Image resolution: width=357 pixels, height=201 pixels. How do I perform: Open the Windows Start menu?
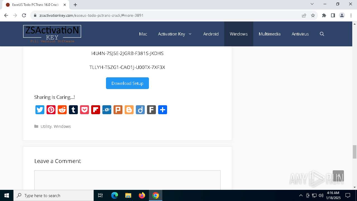(x=7, y=195)
